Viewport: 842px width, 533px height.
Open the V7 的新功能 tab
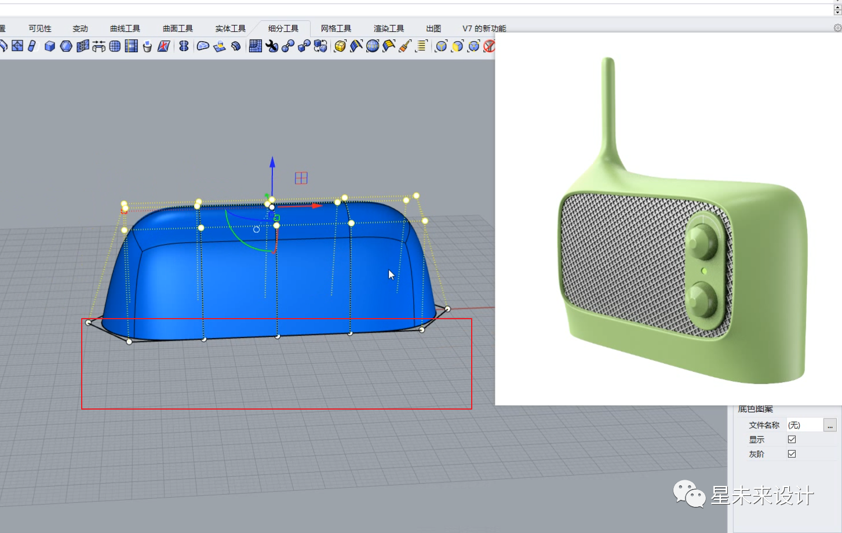(484, 28)
